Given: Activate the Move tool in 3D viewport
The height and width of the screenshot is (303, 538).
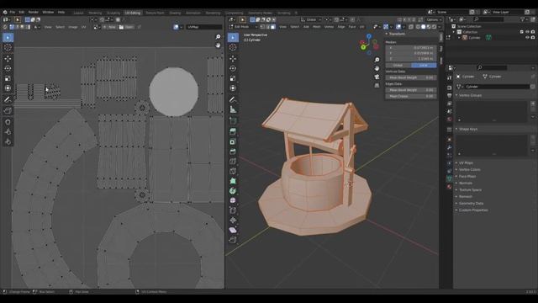Looking at the screenshot, I should pos(233,59).
